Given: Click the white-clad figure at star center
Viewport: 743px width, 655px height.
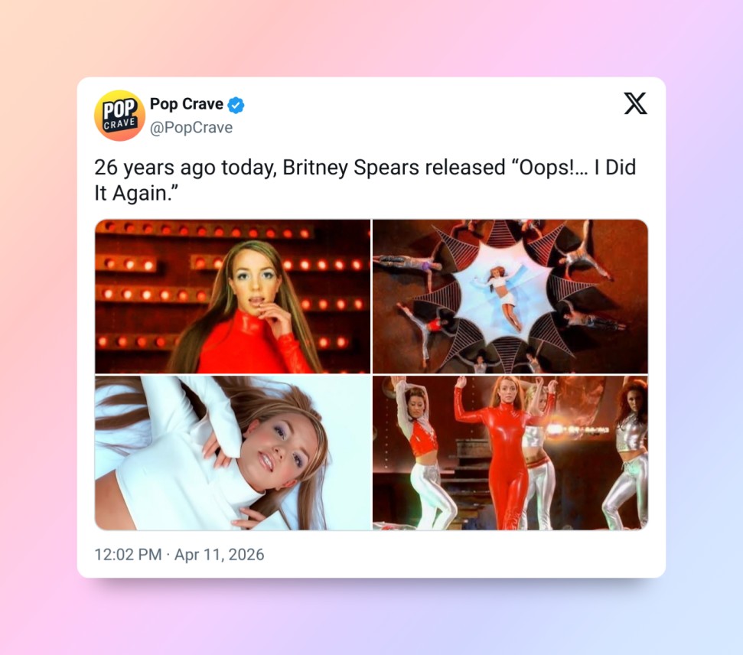Looking at the screenshot, I should tap(505, 296).
